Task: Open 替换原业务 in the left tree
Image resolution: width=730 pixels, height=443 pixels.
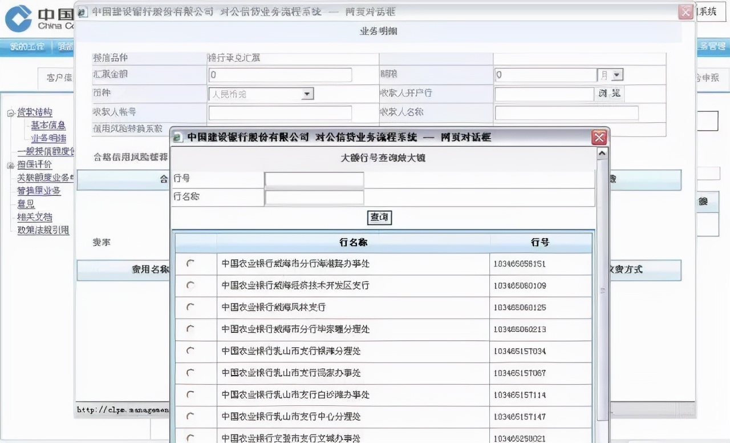Action: (x=39, y=191)
